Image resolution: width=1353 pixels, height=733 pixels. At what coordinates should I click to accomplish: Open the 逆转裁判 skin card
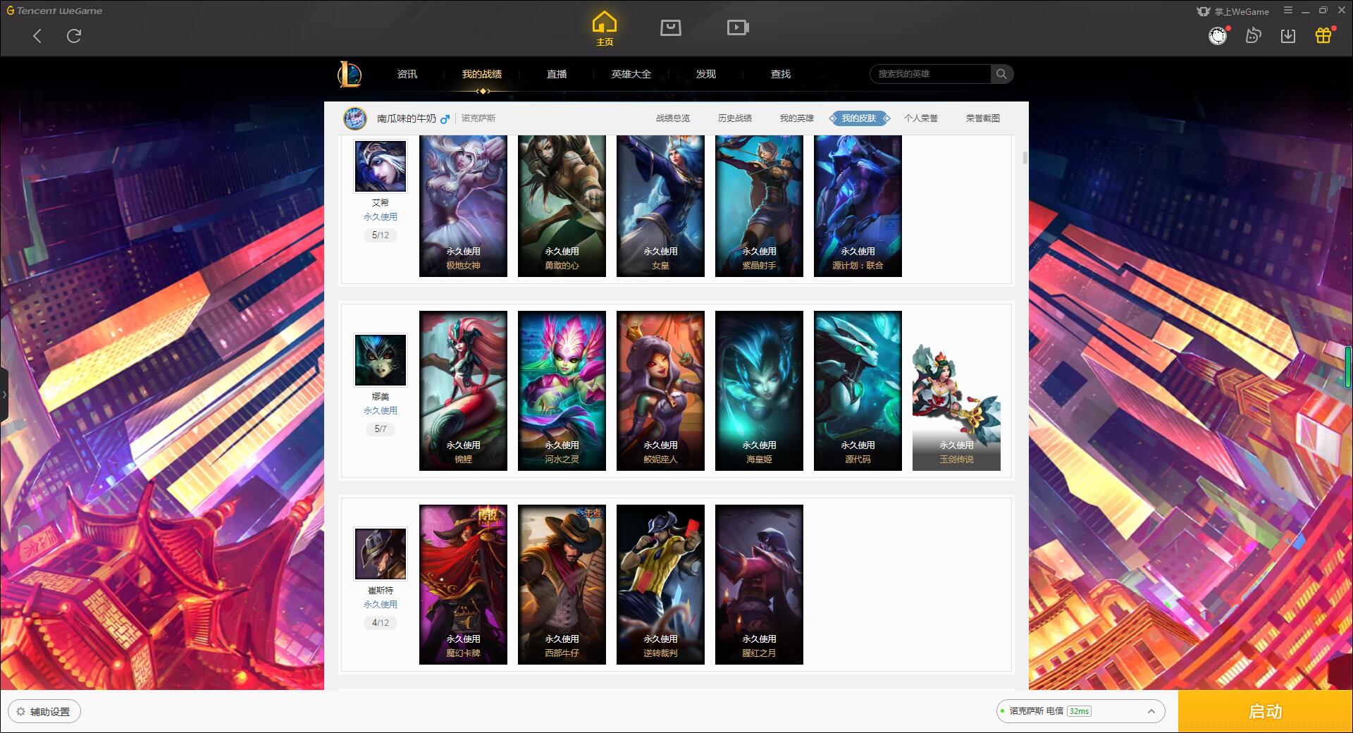660,584
